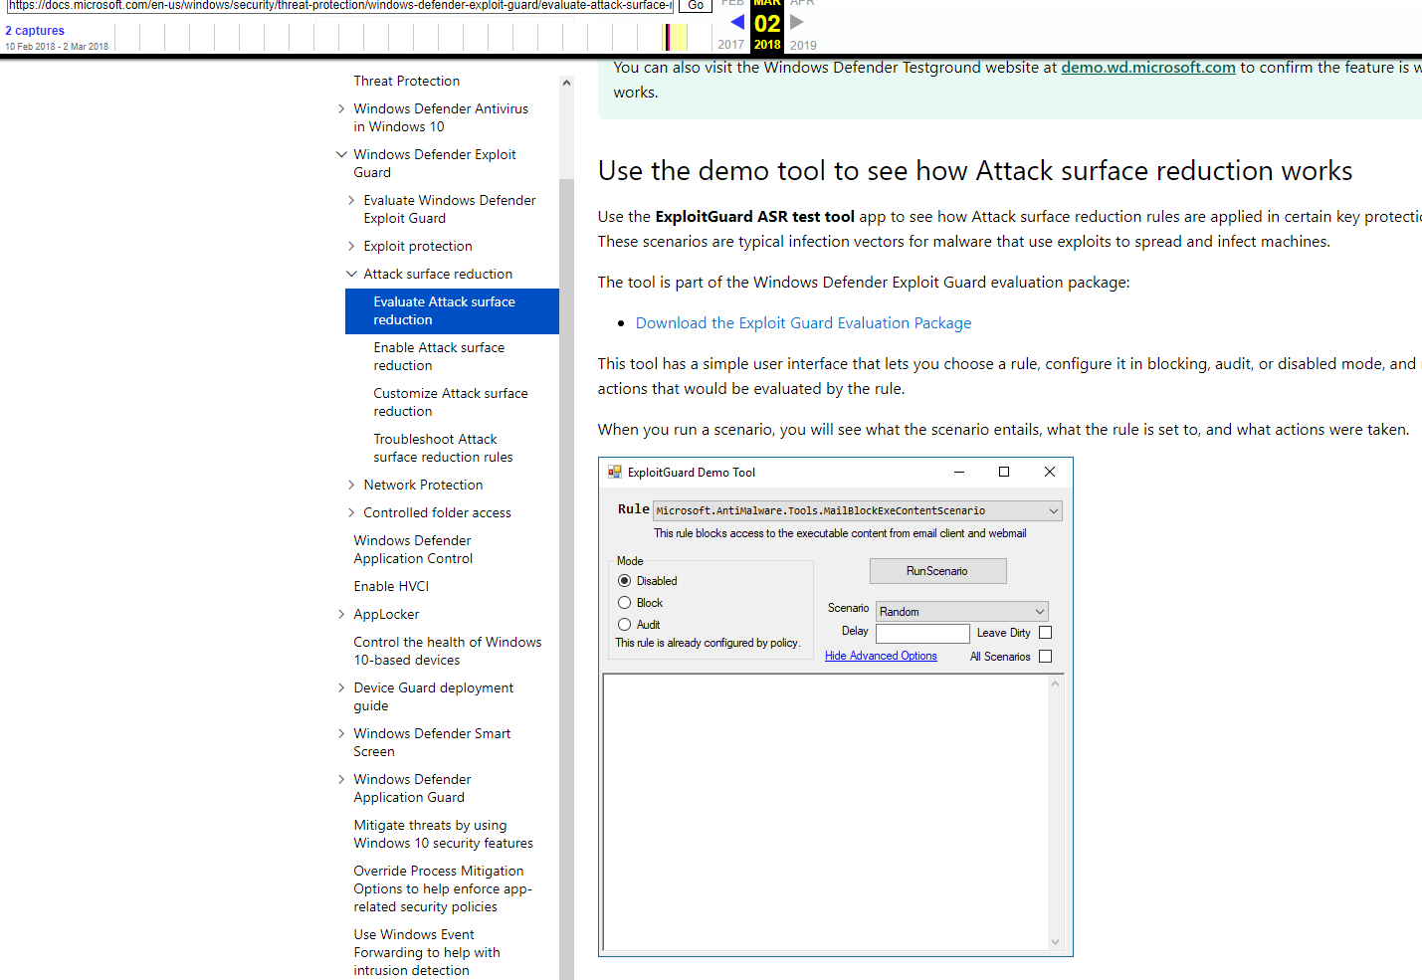The image size is (1422, 980).
Task: Collapse Attack surface reduction node
Action: (351, 274)
